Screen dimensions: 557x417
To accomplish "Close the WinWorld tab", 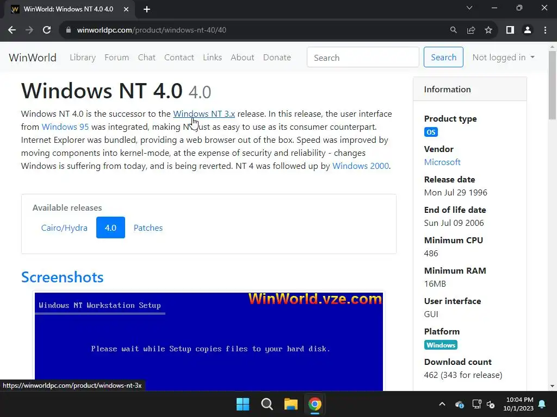I will tap(126, 9).
